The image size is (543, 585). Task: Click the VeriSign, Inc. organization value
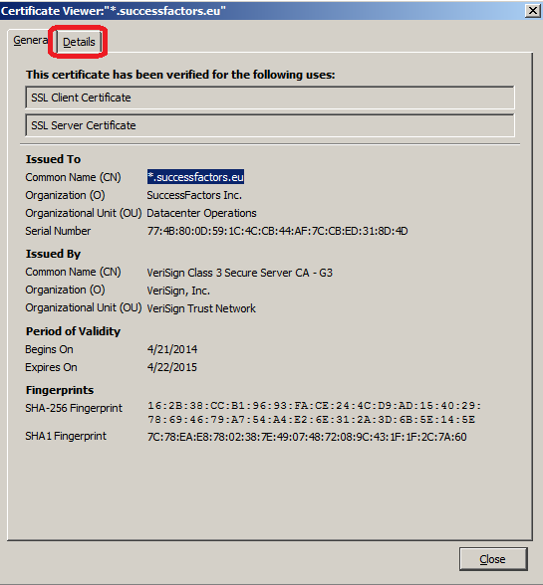[178, 291]
